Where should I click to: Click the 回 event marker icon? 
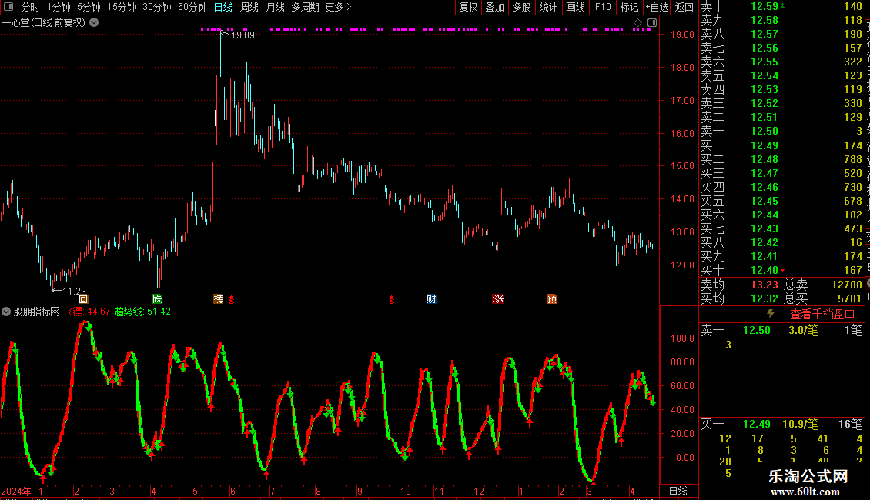pos(83,298)
